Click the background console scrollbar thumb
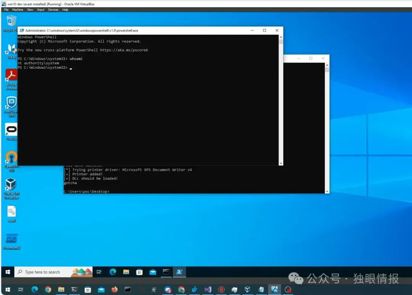 click(x=327, y=70)
